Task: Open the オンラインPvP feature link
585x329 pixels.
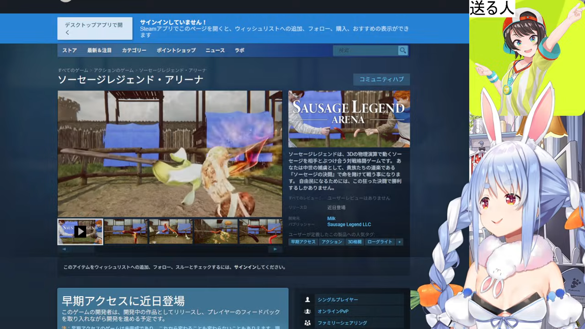Action: (333, 311)
